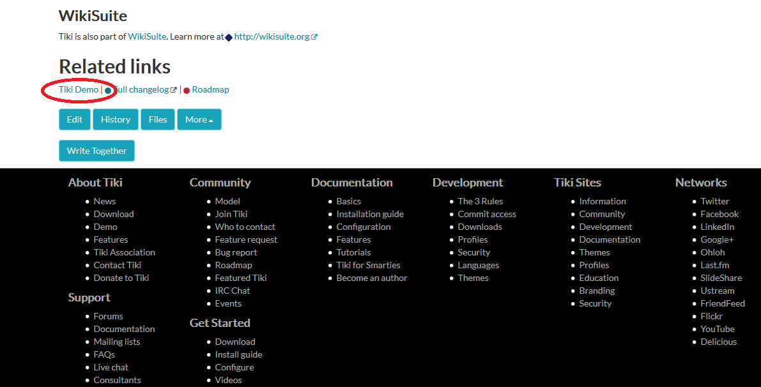Open Twitter network link
The width and height of the screenshot is (761, 387).
tap(715, 201)
